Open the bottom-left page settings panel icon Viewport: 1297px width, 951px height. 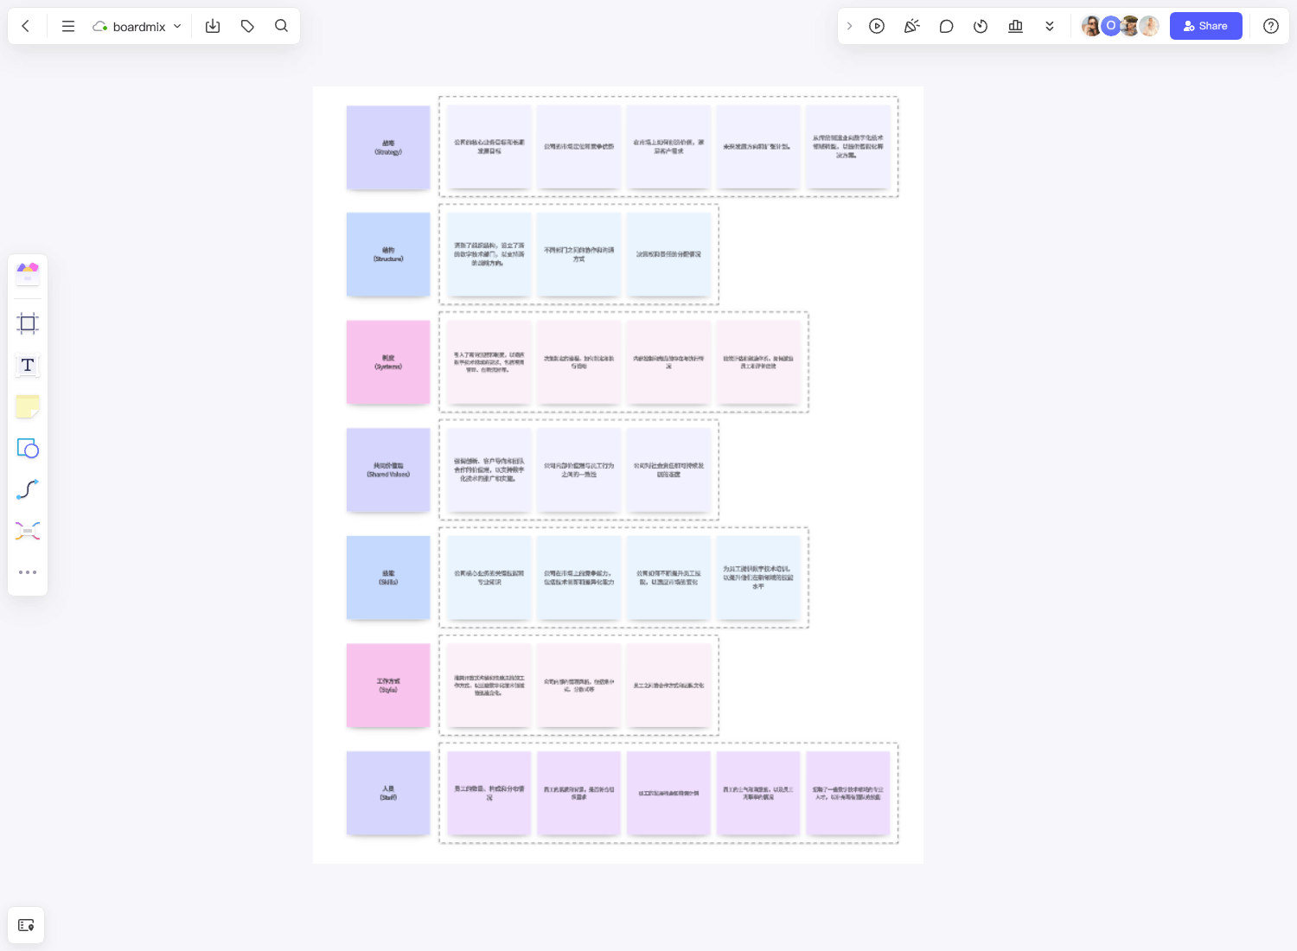tap(26, 925)
